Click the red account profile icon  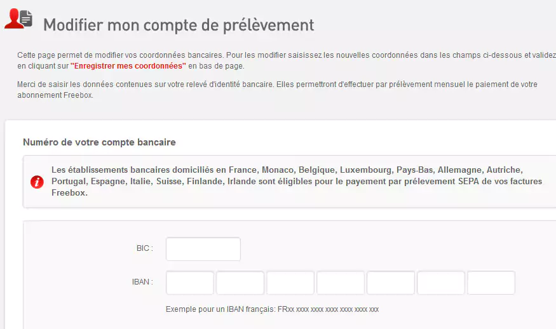coord(18,18)
